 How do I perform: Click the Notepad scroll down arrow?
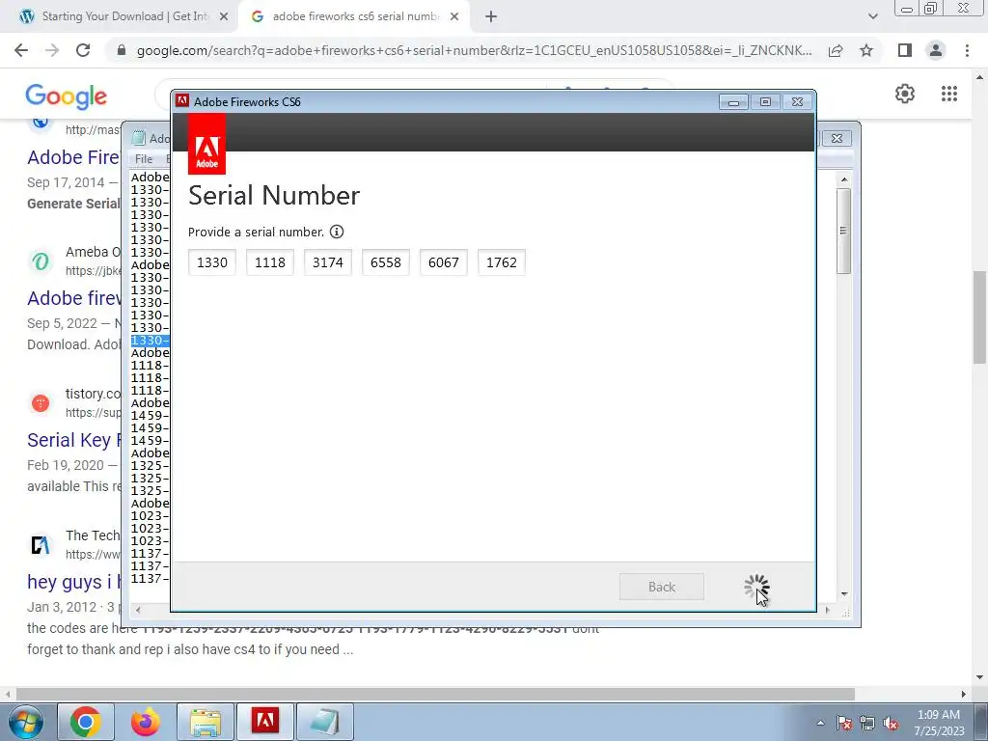click(843, 594)
